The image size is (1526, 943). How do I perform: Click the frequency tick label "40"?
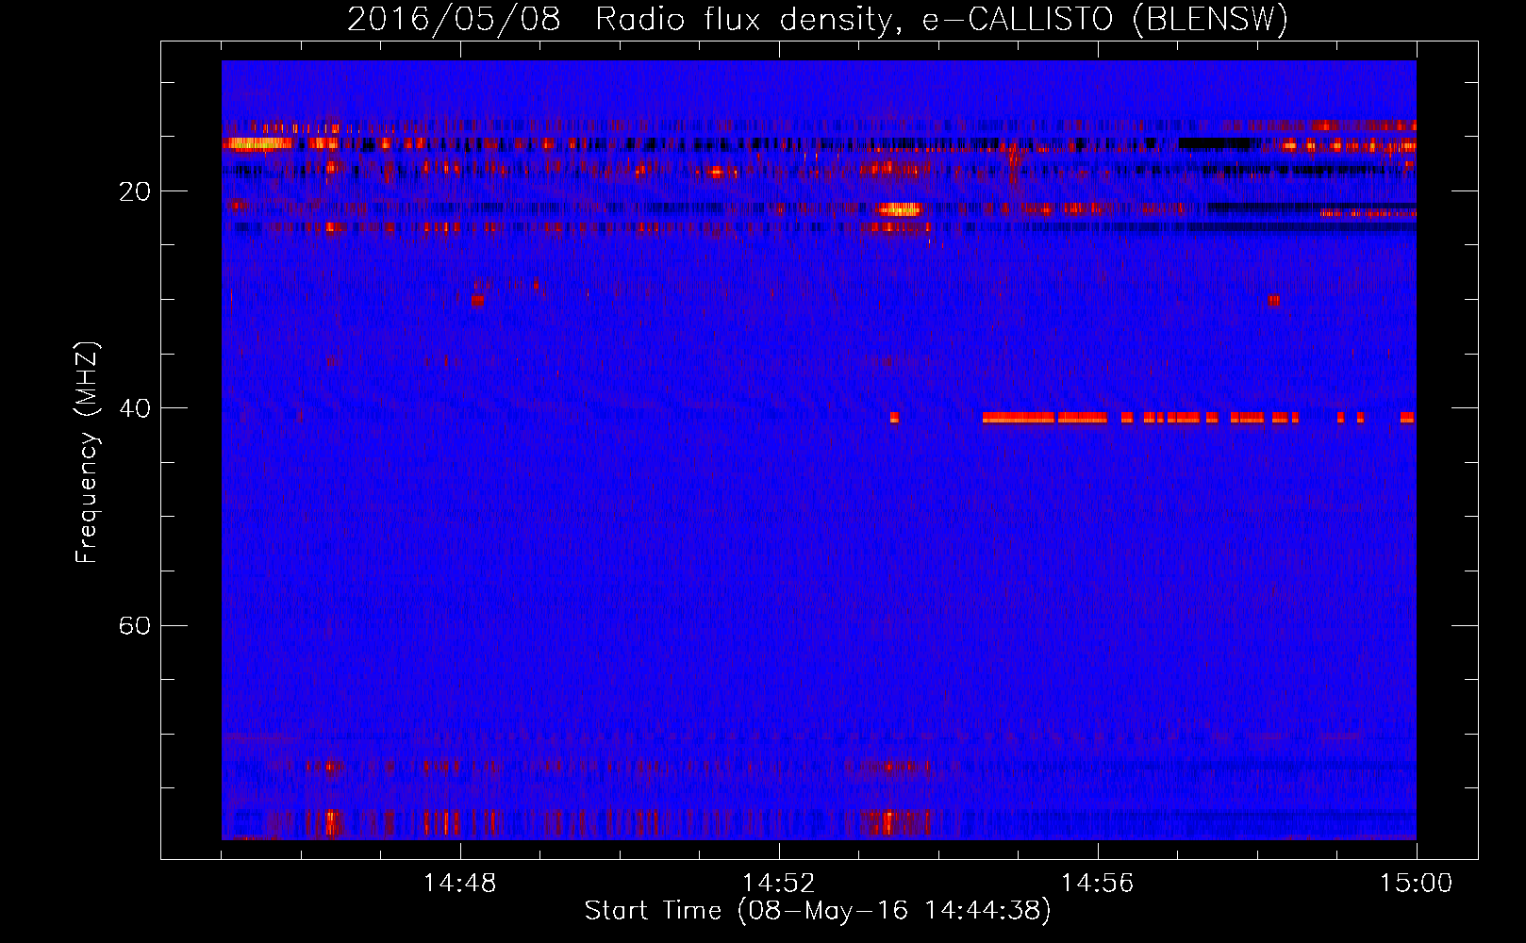pyautogui.click(x=135, y=408)
